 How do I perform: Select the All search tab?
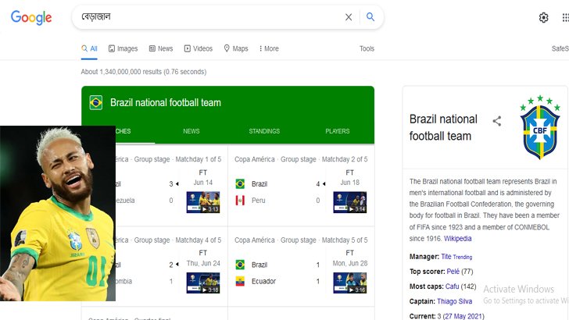pyautogui.click(x=89, y=48)
